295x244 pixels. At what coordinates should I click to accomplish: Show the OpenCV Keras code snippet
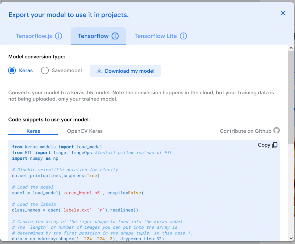[x=85, y=131]
